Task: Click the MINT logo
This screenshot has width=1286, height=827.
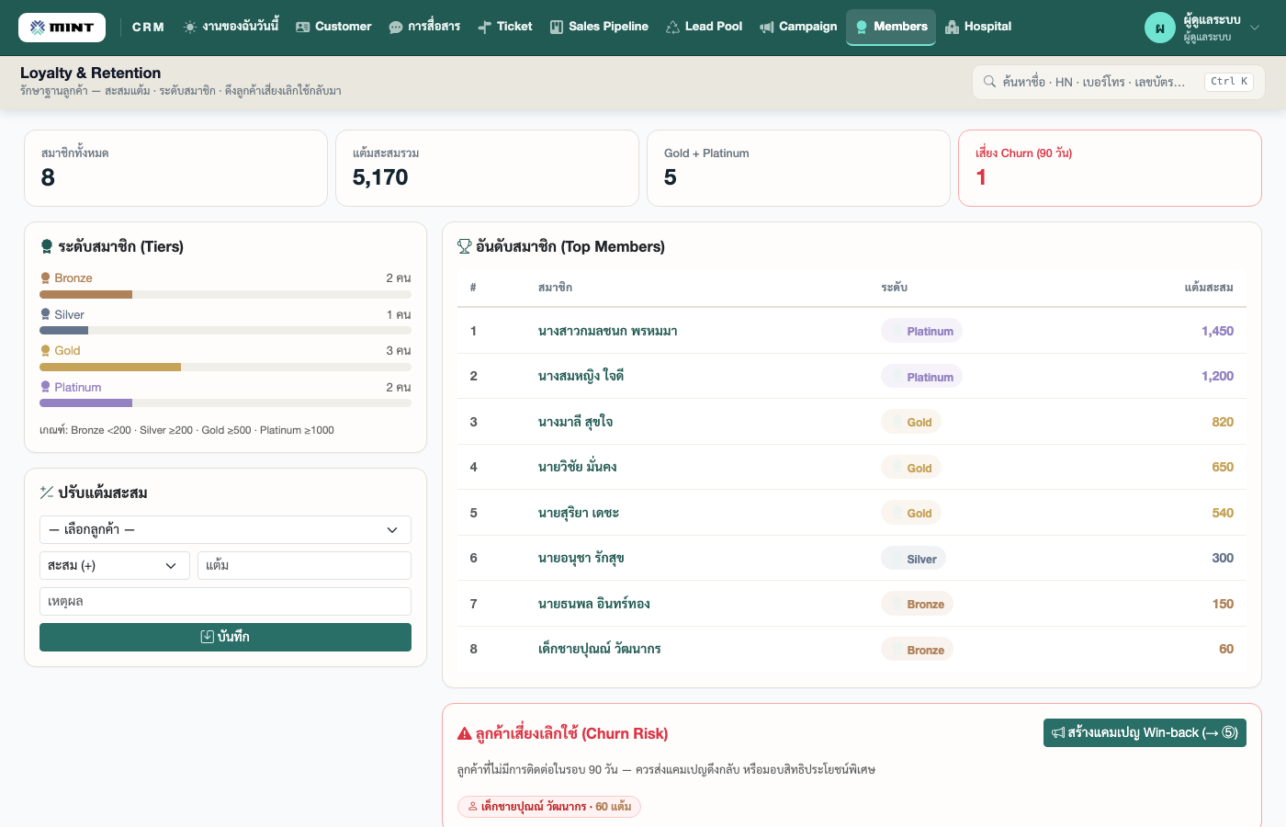Action: tap(62, 28)
